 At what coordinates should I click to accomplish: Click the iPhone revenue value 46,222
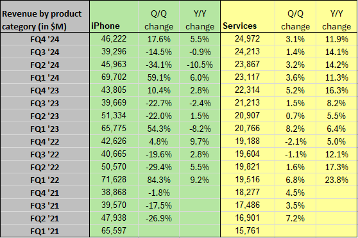click(x=114, y=39)
